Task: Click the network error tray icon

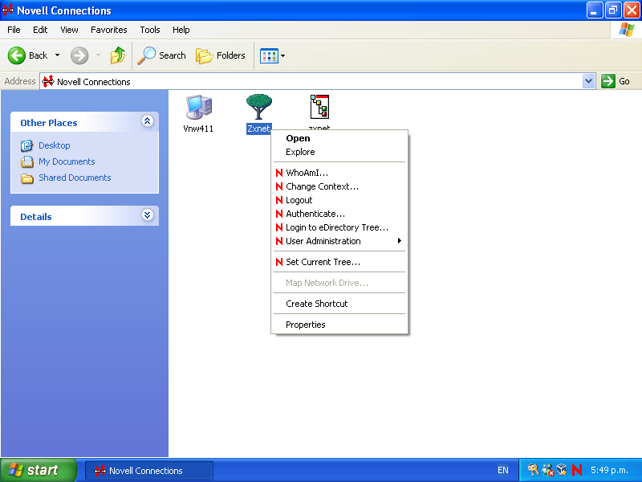Action: tap(548, 470)
